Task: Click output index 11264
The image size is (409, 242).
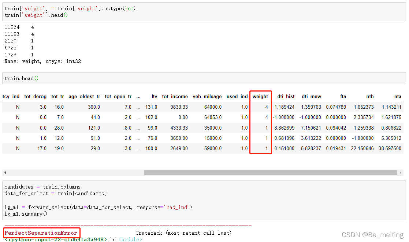Action: coord(12,27)
